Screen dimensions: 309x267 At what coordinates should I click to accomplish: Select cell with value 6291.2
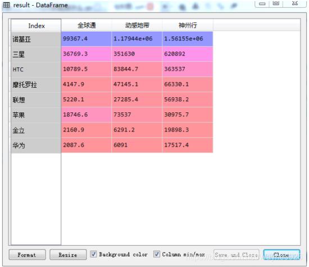137,130
